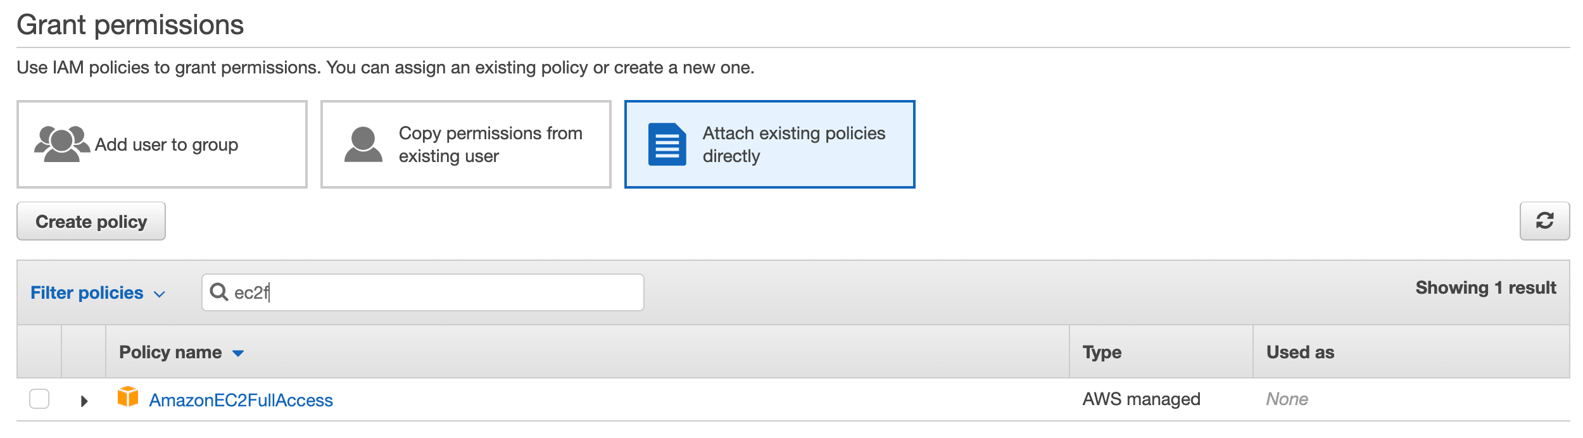
Task: Click the single user silhouette icon
Action: [362, 144]
